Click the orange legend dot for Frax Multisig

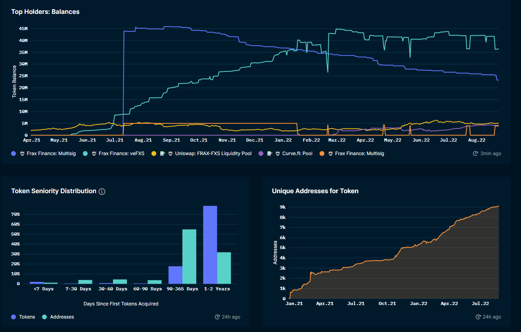[322, 154]
